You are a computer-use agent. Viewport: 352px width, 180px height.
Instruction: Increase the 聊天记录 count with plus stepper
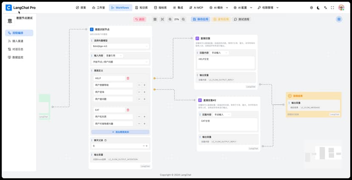(147, 146)
